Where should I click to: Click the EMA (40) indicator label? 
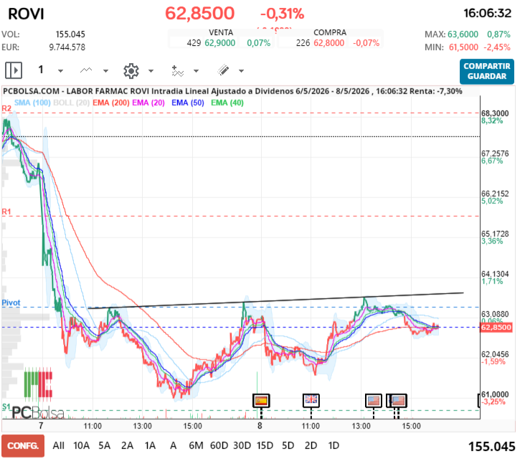click(x=227, y=103)
